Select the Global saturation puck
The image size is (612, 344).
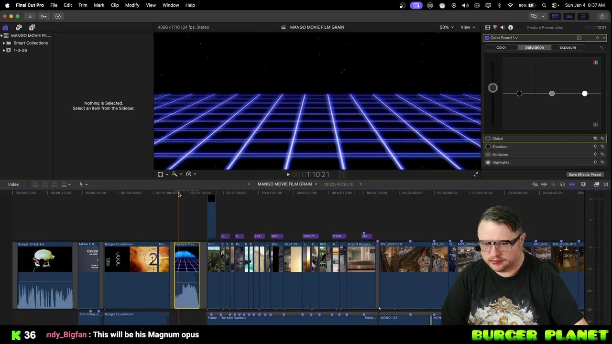tap(493, 88)
